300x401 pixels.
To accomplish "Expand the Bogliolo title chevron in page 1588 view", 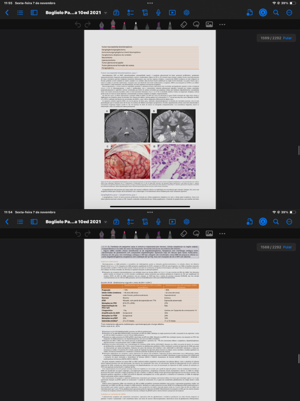I will (105, 222).
